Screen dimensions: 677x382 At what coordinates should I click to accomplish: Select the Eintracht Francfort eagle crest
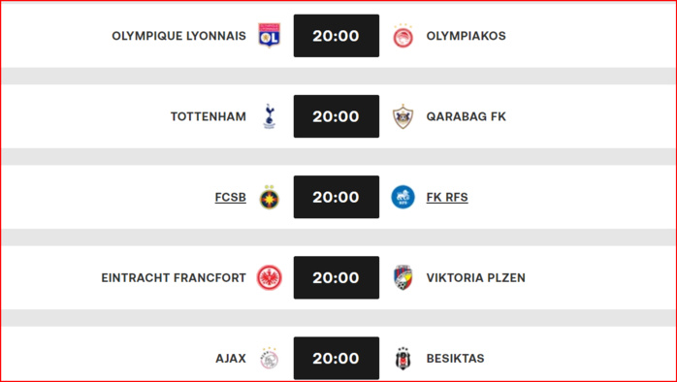(x=269, y=277)
